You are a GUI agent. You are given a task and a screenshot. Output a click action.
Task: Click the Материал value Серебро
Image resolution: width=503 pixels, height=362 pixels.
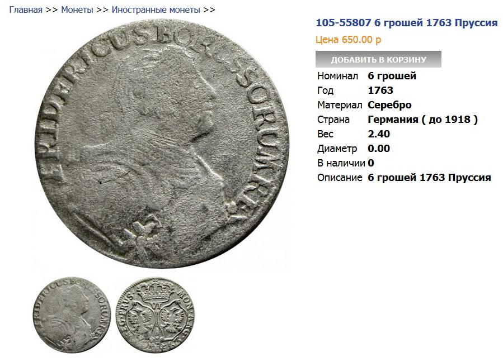point(389,105)
